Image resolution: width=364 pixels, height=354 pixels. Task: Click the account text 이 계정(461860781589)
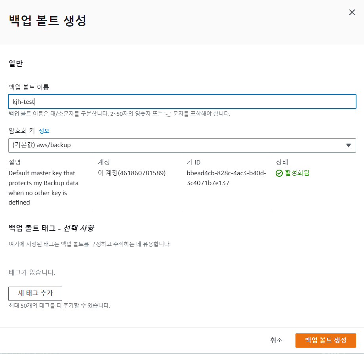click(131, 173)
